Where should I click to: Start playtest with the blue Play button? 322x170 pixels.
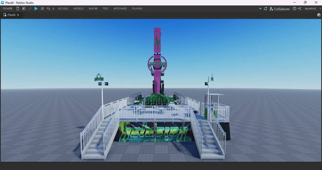(36, 9)
